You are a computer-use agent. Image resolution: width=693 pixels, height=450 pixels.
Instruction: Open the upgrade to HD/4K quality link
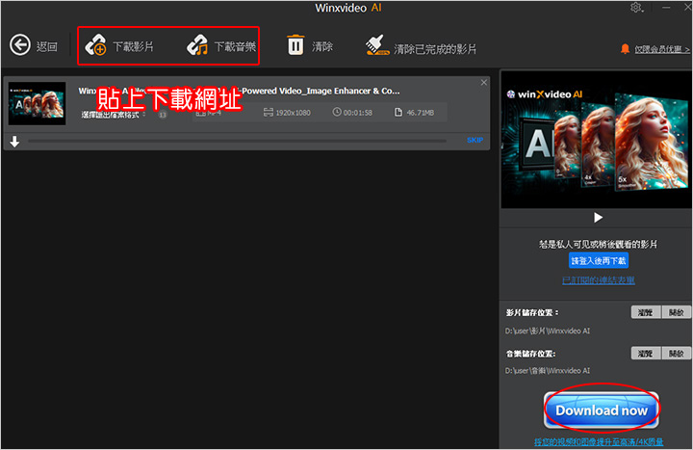pyautogui.click(x=599, y=441)
